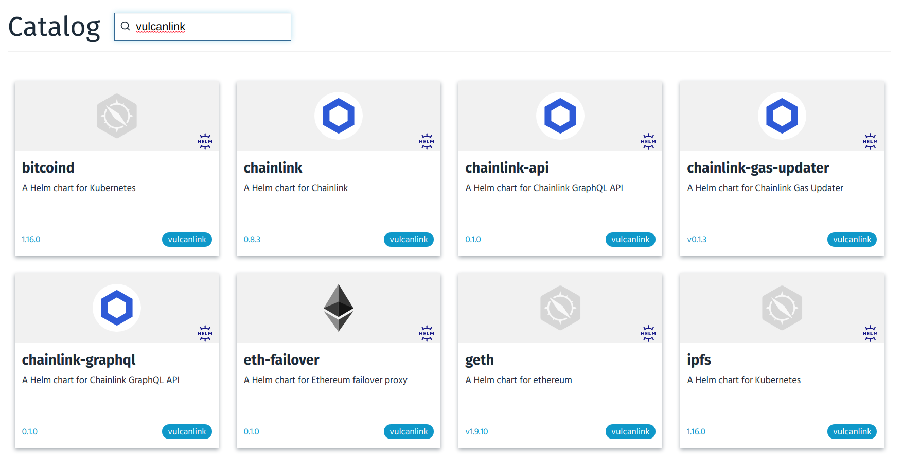Image resolution: width=903 pixels, height=457 pixels.
Task: Open version v0.1.3 of chainlink-gas-updater
Action: pyautogui.click(x=697, y=239)
